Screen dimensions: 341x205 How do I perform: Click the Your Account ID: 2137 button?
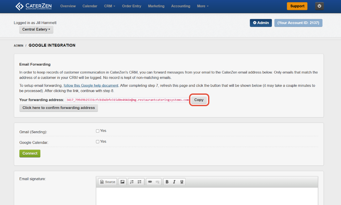[x=298, y=23]
